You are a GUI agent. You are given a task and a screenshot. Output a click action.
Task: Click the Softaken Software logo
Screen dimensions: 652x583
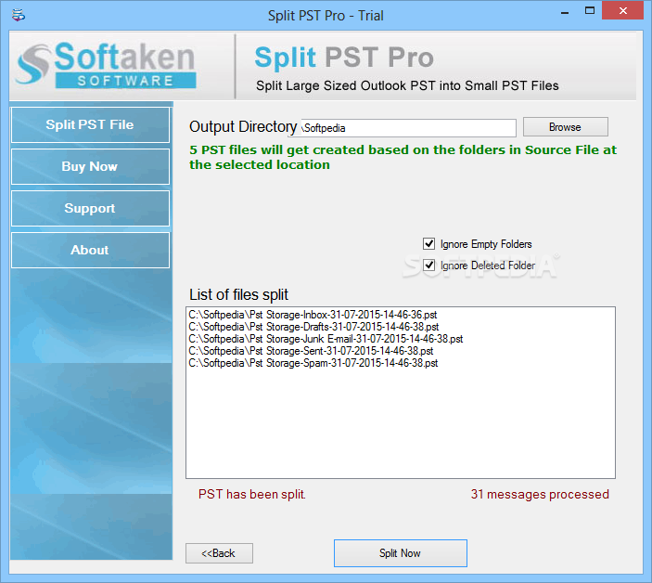(106, 64)
